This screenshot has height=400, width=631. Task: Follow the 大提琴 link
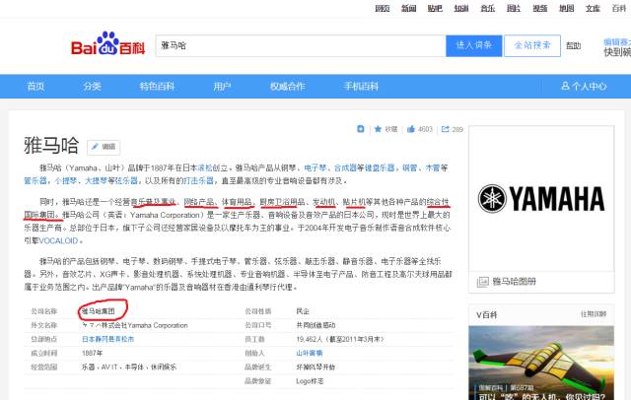(96, 180)
